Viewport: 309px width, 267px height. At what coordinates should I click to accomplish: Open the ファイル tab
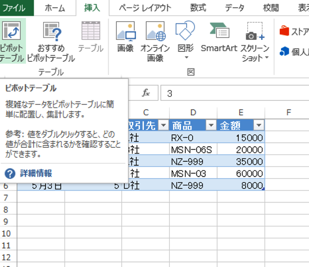coord(17,8)
